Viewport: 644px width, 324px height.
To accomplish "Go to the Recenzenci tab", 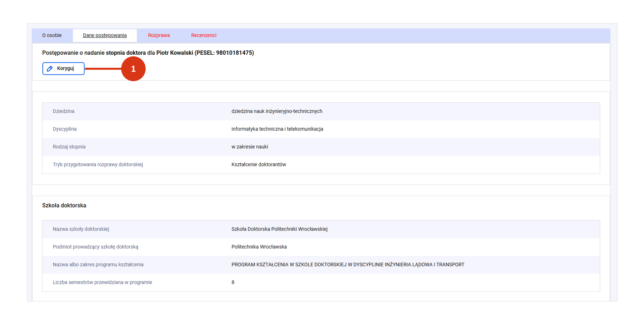I will pyautogui.click(x=204, y=36).
